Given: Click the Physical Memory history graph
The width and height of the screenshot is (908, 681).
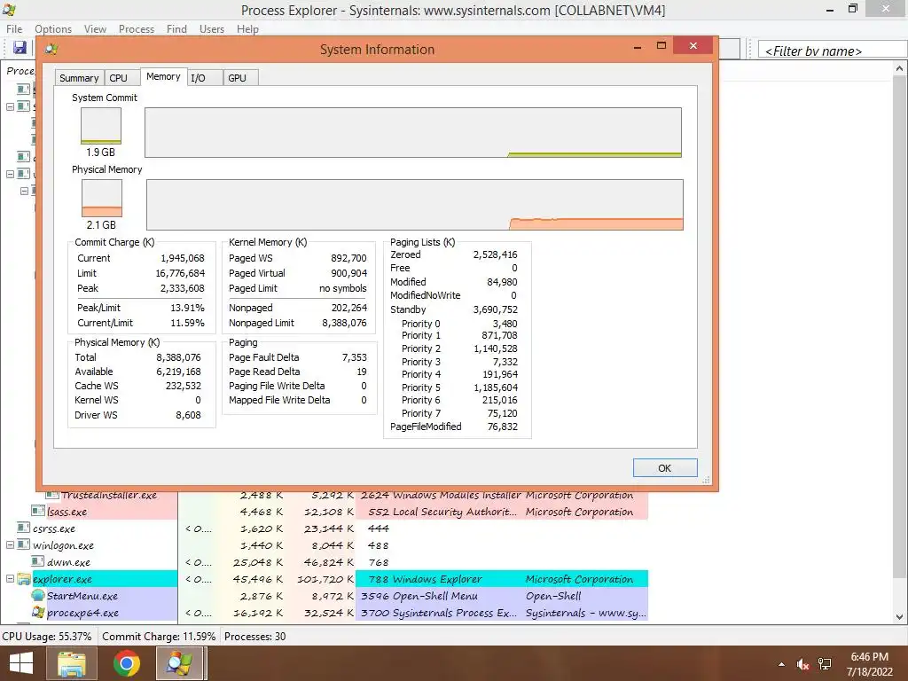Looking at the screenshot, I should point(415,205).
